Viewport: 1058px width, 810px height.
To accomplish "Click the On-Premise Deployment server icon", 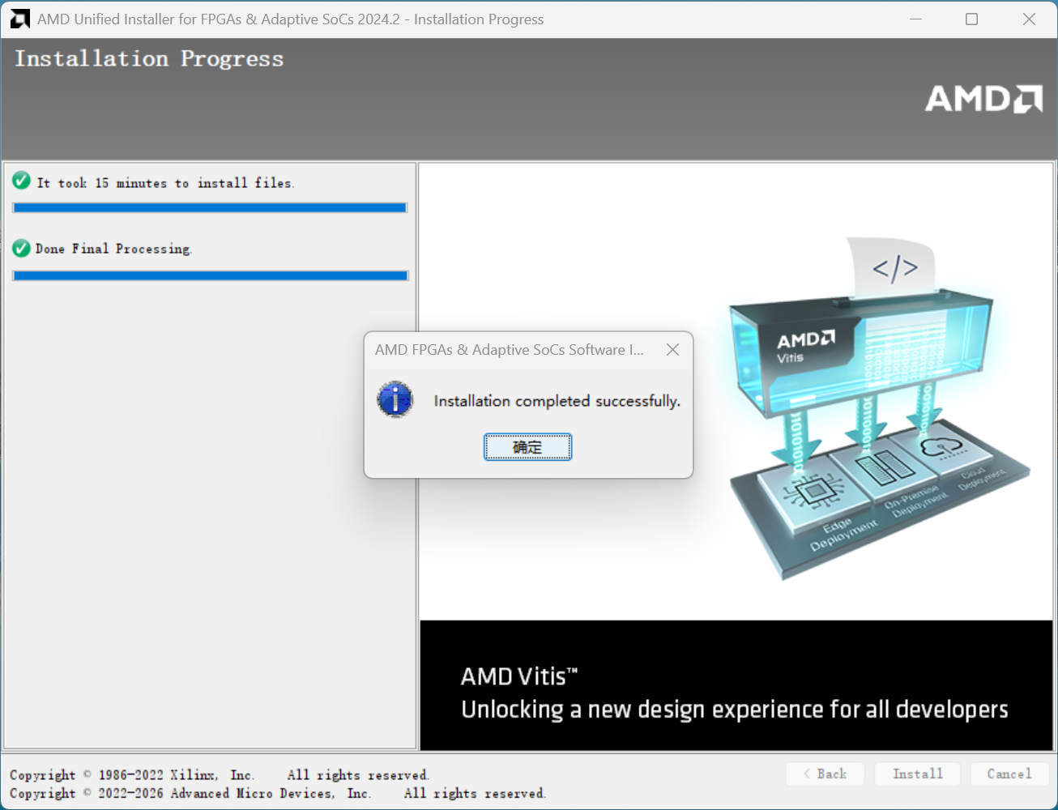I will pyautogui.click(x=880, y=467).
